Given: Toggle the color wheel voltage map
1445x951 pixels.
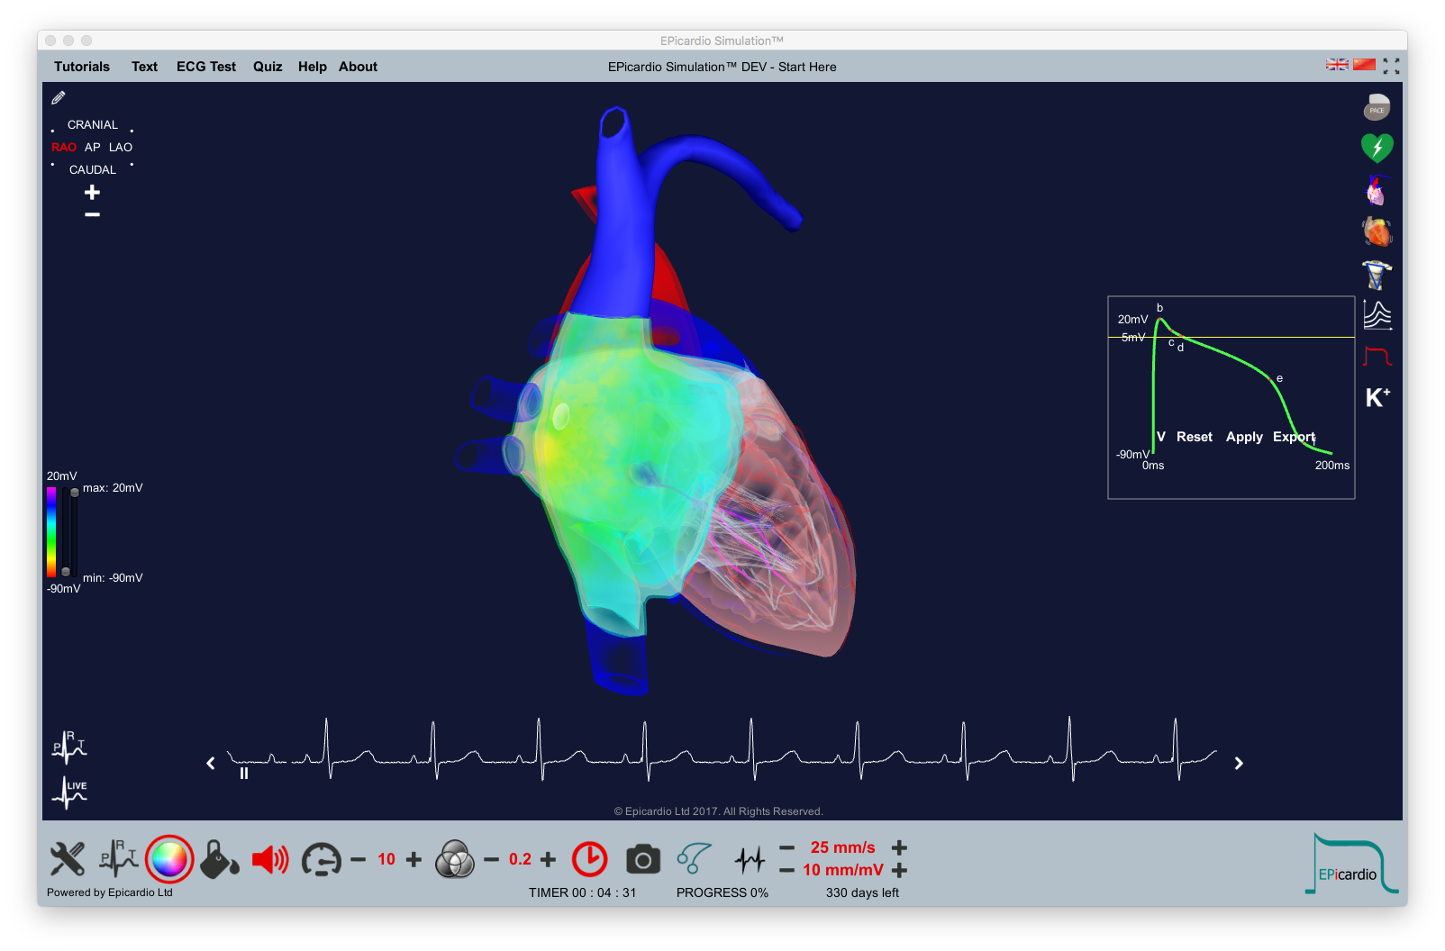Looking at the screenshot, I should pyautogui.click(x=169, y=859).
